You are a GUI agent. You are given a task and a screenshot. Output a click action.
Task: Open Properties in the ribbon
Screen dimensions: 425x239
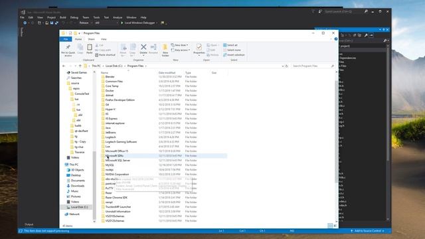point(199,49)
